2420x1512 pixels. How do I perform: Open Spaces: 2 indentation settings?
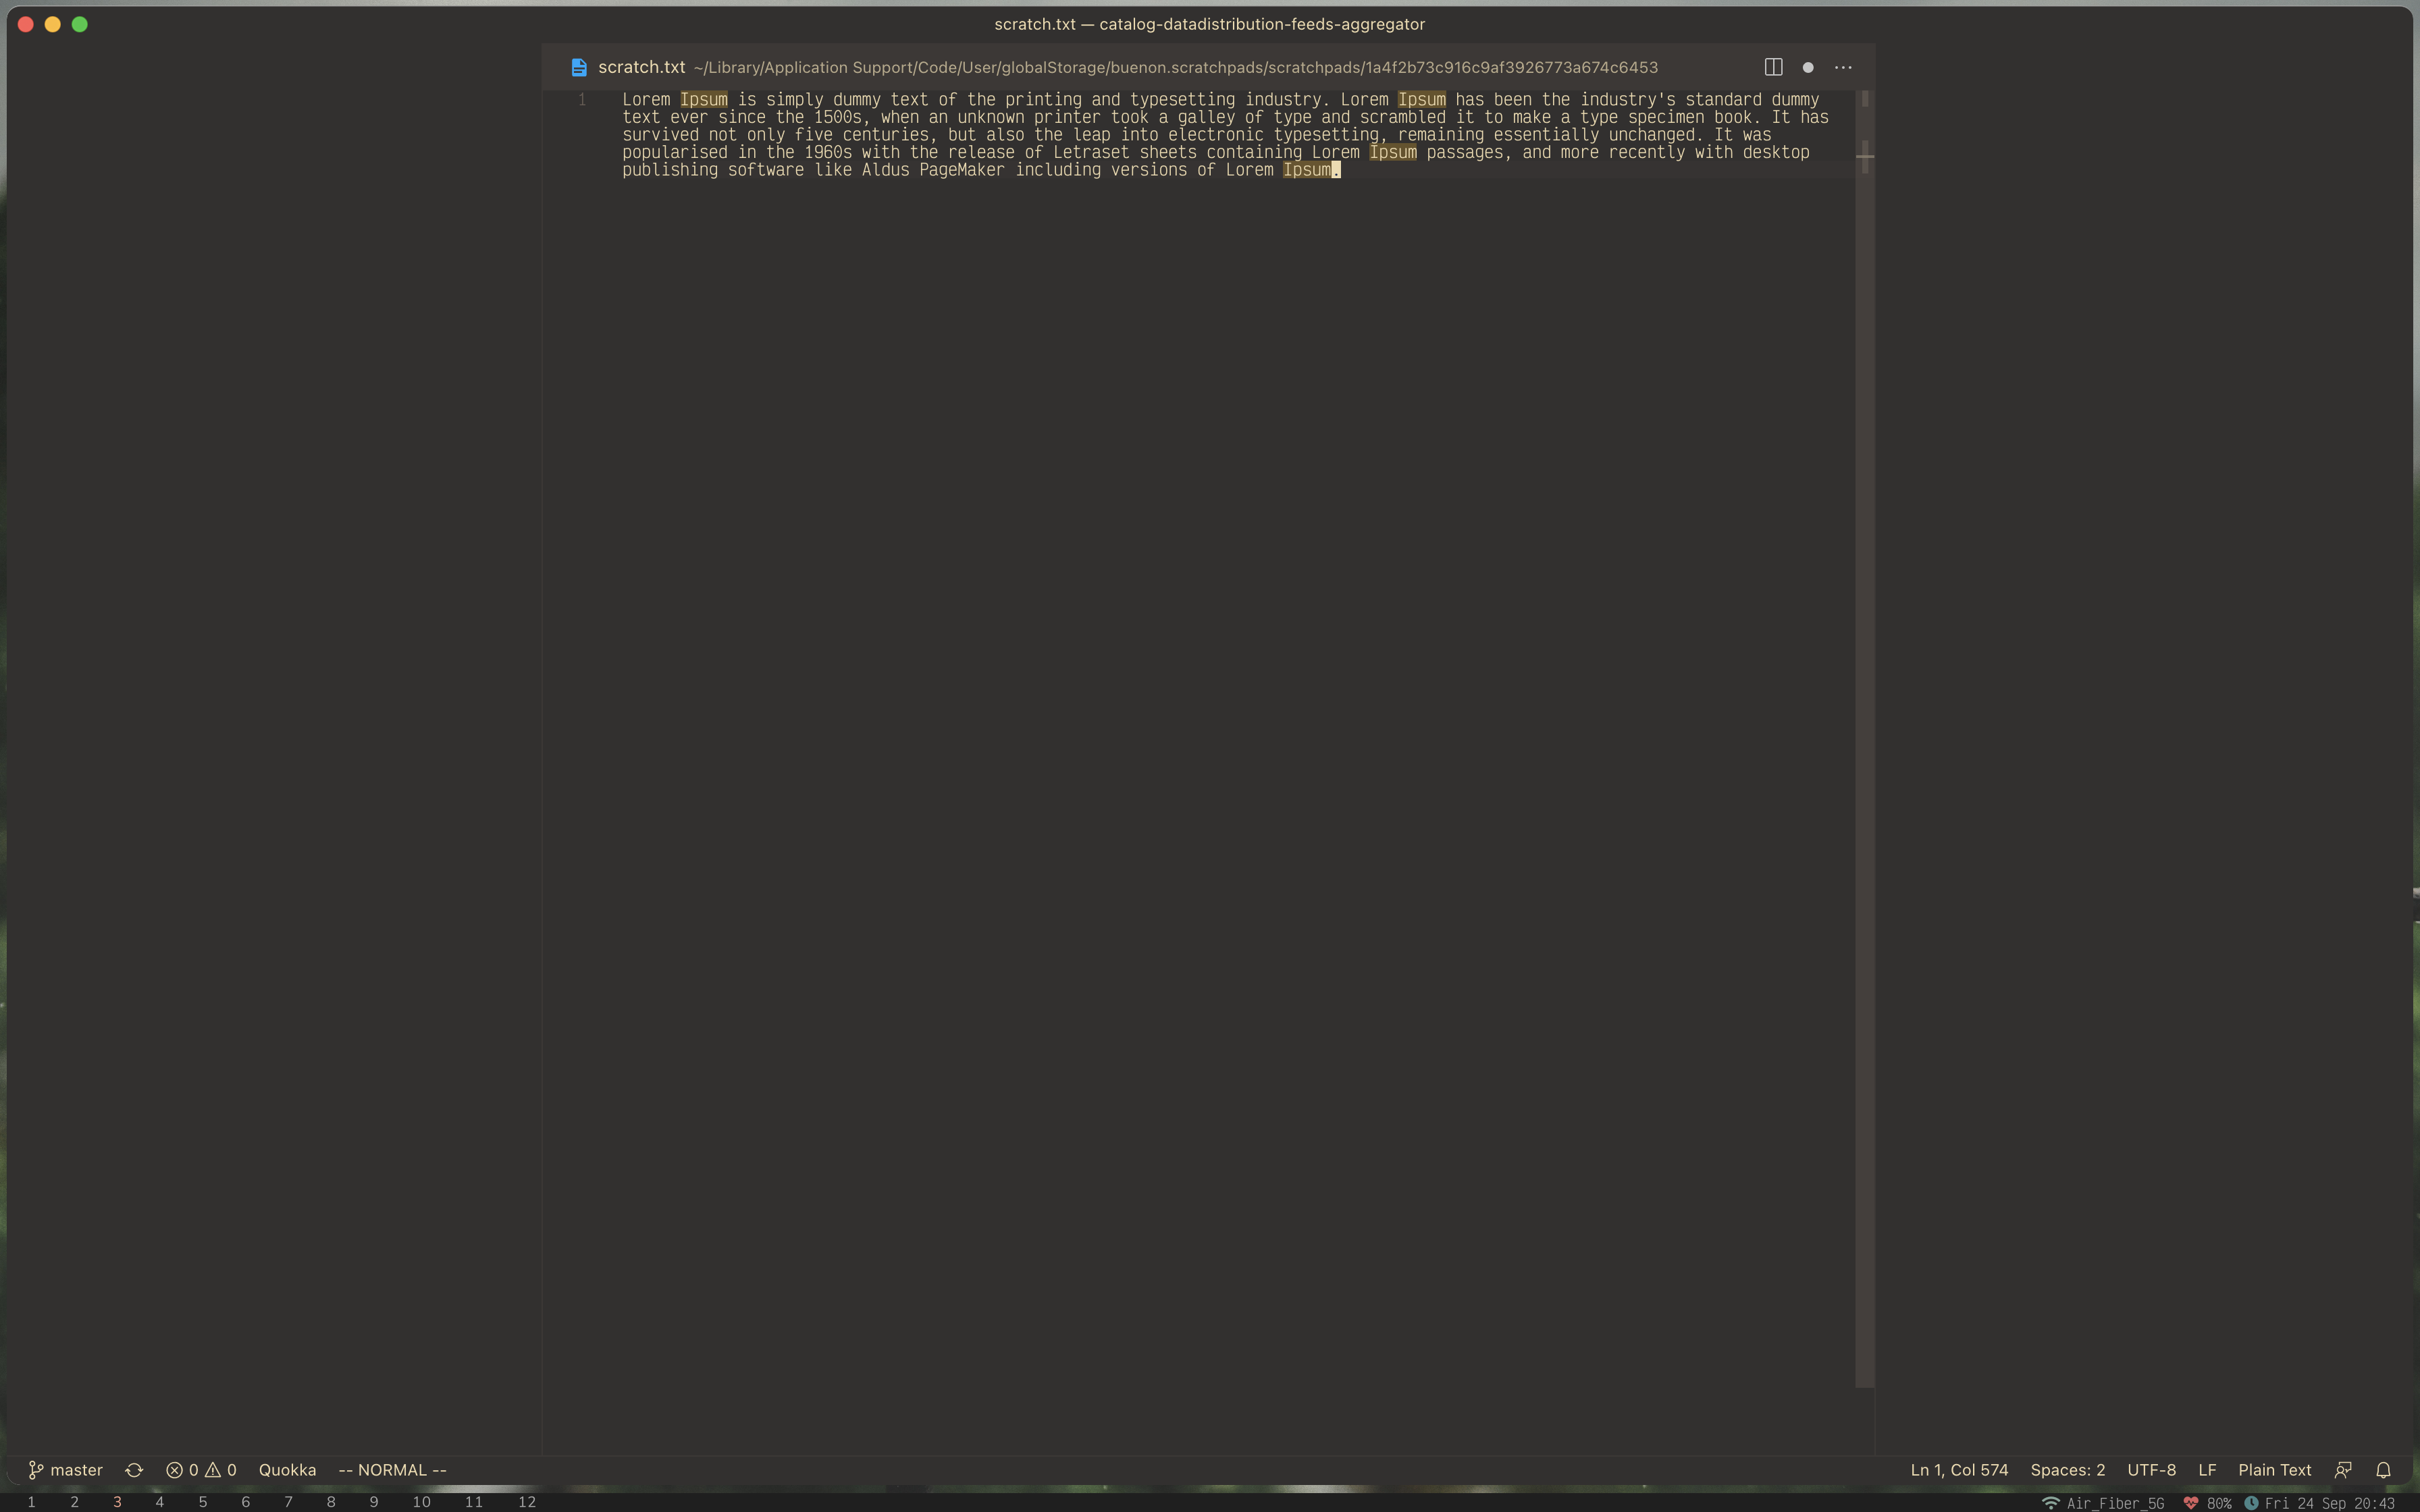tap(2067, 1469)
